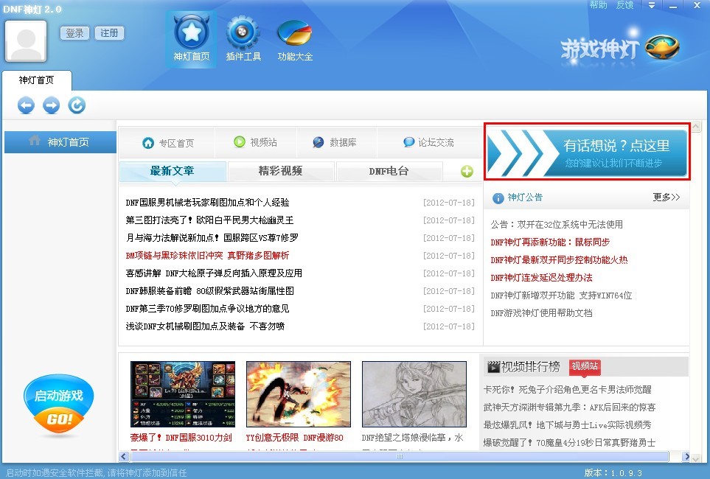This screenshot has height=479, width=710.
Task: Open 功能大全 pie chart icon
Action: [x=295, y=34]
